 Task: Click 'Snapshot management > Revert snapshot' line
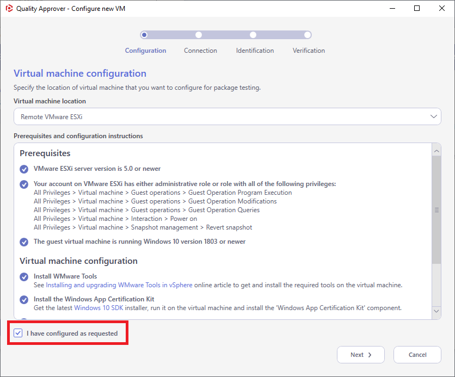pos(143,227)
